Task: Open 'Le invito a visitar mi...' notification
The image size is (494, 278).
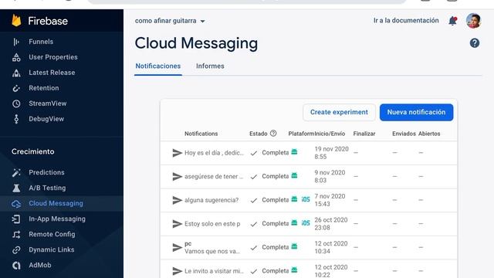Action: pyautogui.click(x=214, y=271)
